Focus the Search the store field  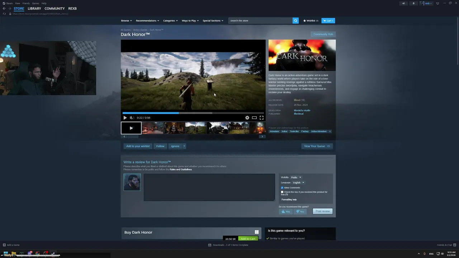tap(260, 20)
